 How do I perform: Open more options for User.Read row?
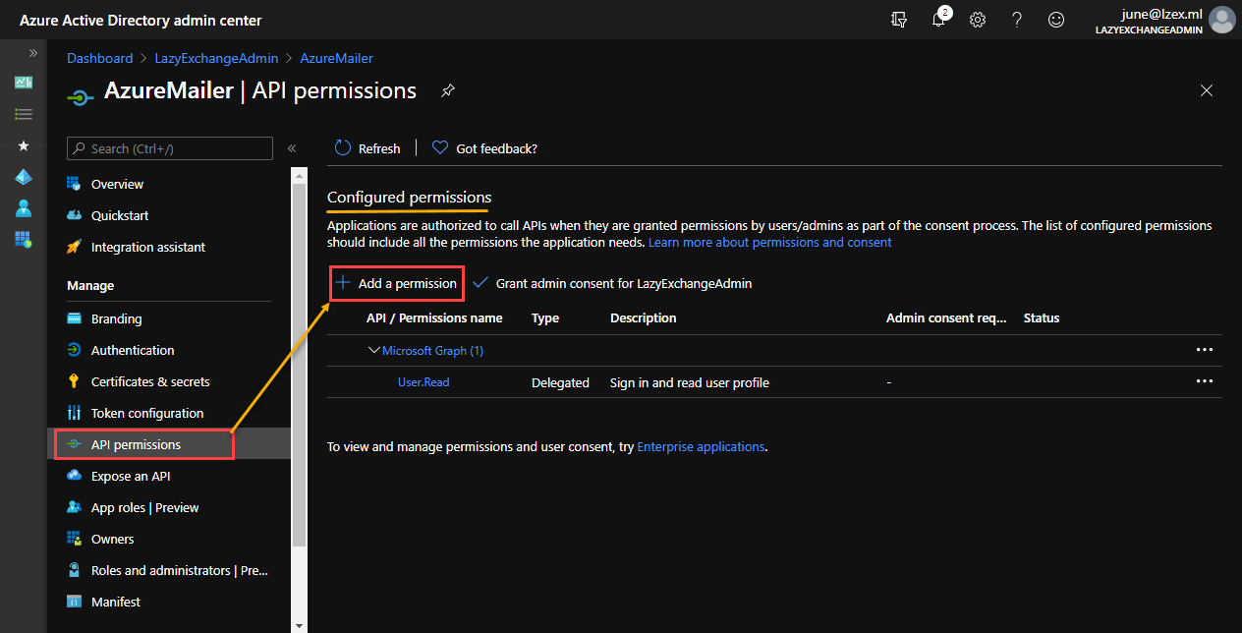point(1205,381)
